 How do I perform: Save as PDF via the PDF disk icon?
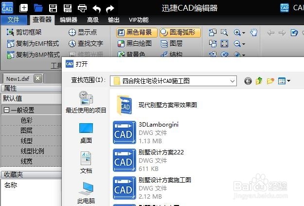(68, 8)
